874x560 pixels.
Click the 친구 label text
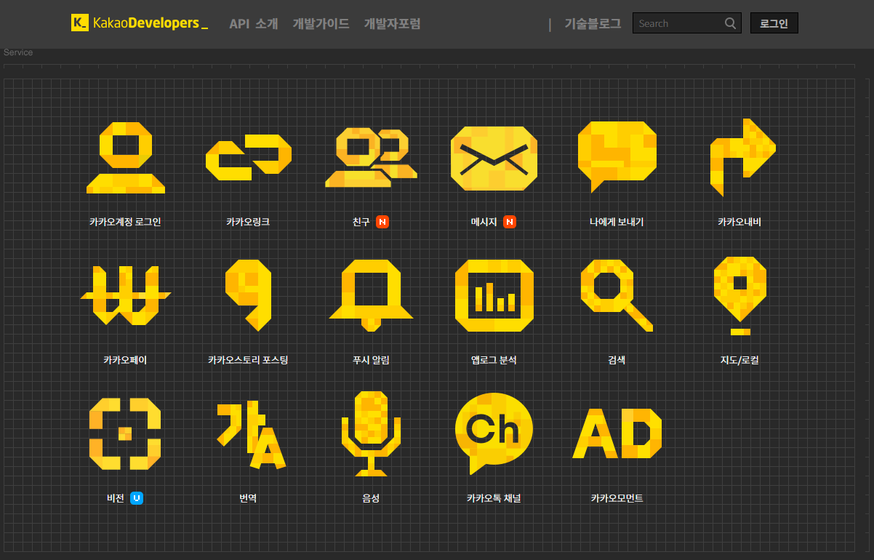(361, 222)
